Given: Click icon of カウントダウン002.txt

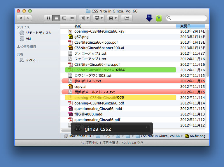Looking at the screenshot, I should click(70, 75).
